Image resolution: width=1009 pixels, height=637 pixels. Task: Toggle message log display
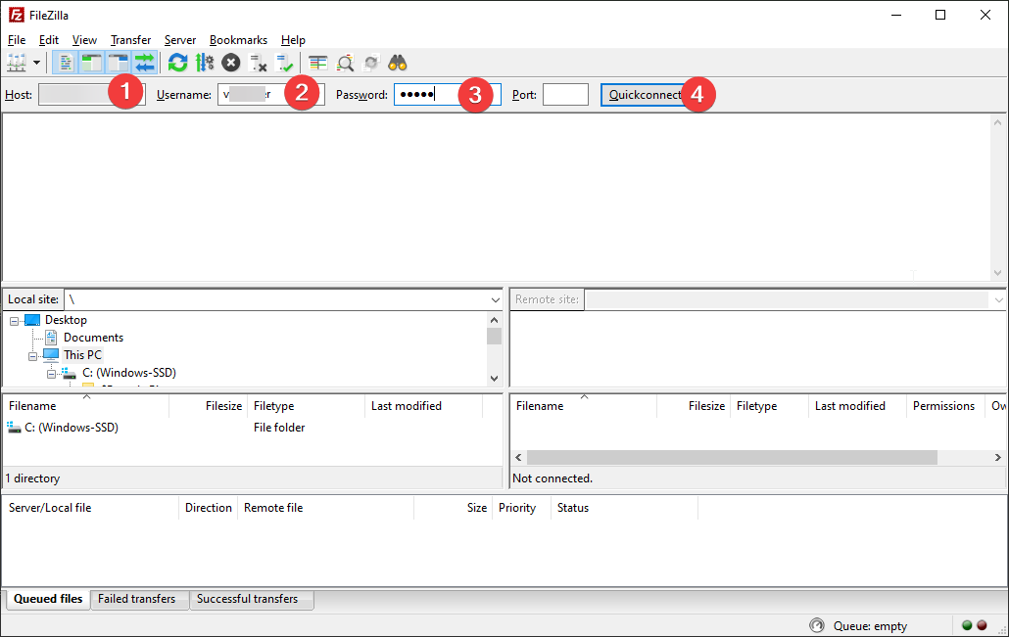tap(67, 63)
